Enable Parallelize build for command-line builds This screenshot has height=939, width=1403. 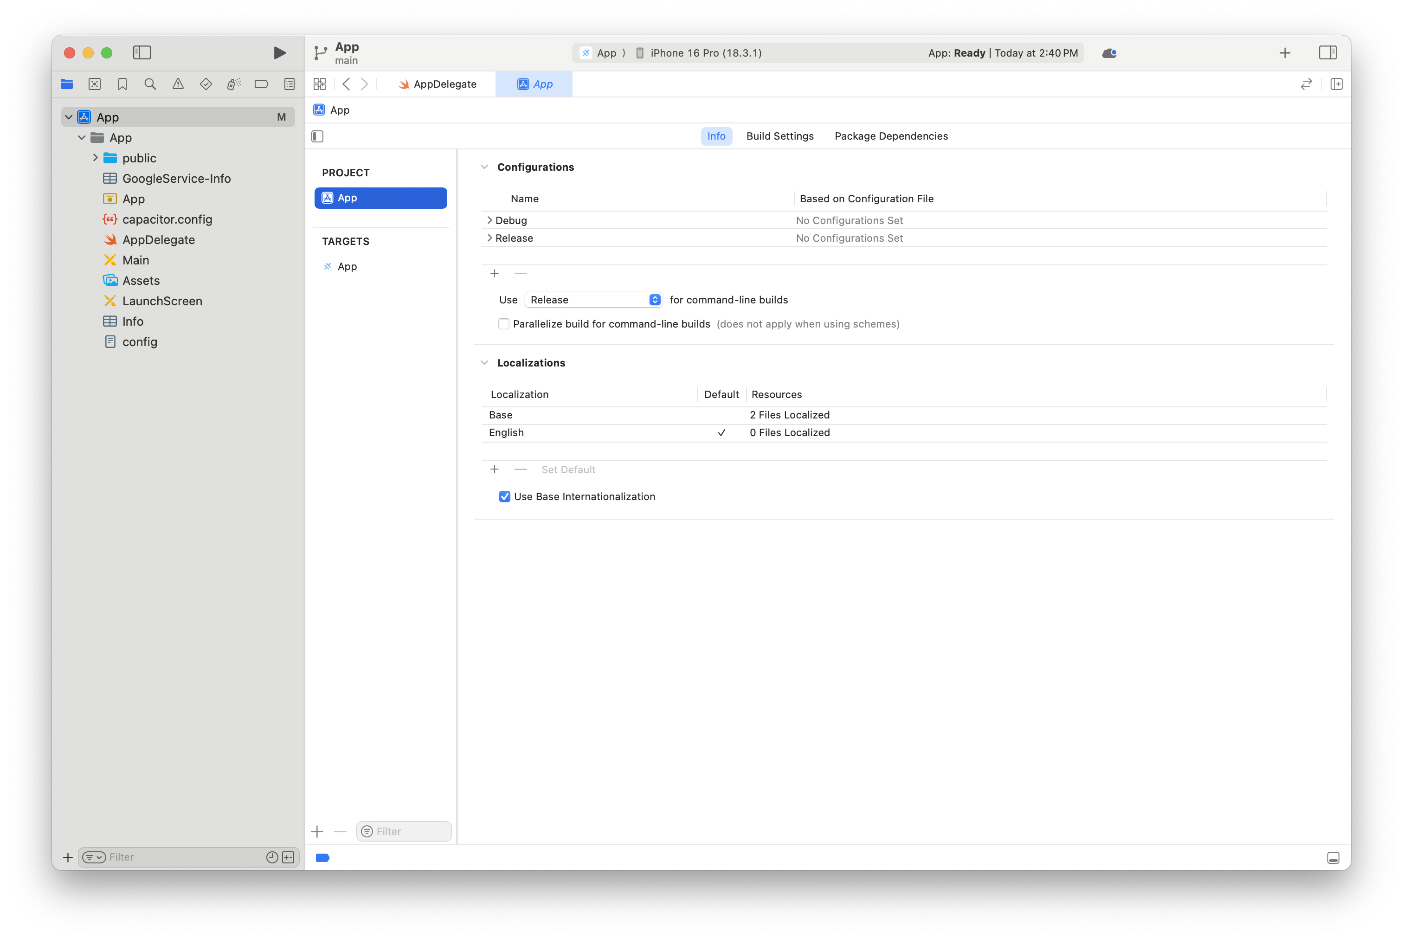click(504, 323)
